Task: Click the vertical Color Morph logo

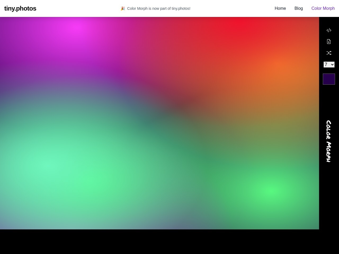Action: point(329,141)
